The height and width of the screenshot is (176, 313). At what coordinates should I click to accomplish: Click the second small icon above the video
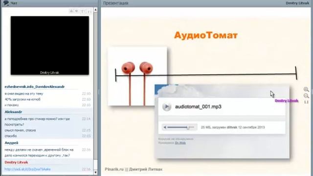pyautogui.click(x=77, y=11)
